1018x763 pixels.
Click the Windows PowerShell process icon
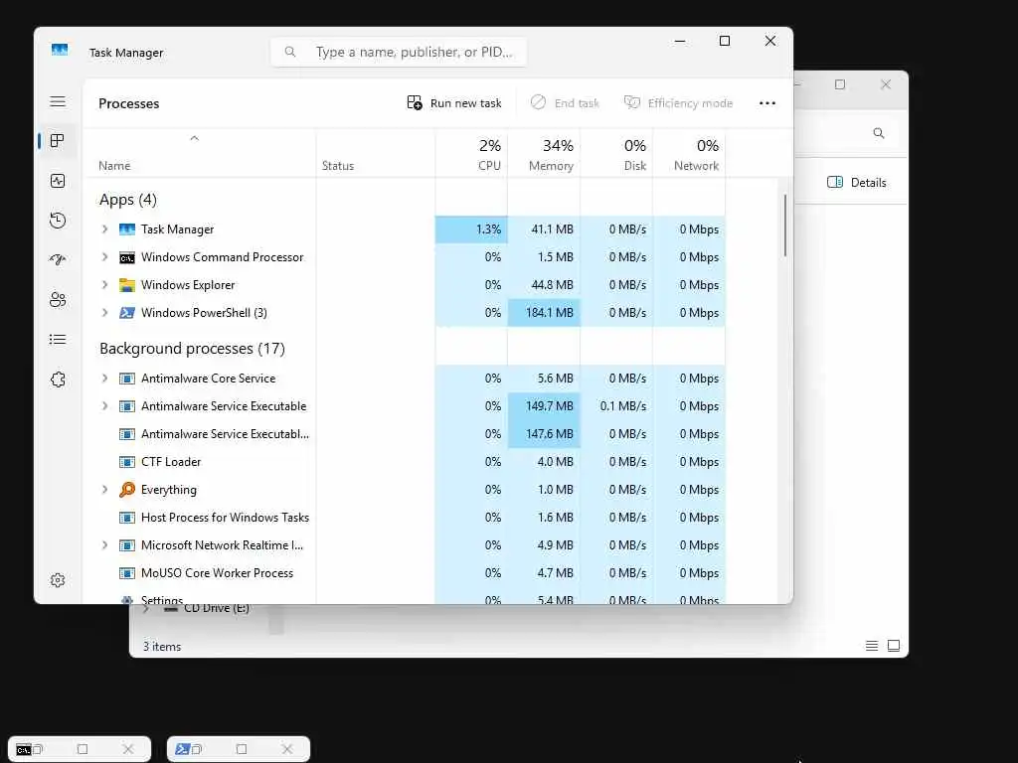[x=127, y=313]
